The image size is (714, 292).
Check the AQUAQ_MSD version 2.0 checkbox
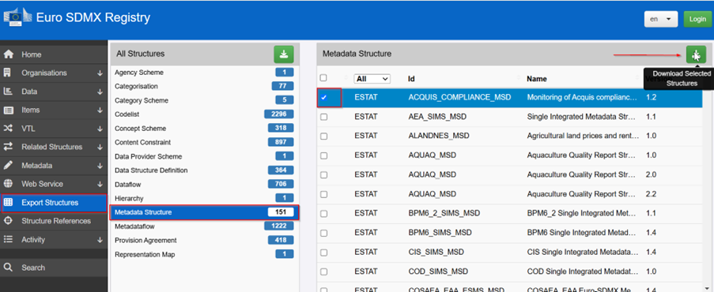pyautogui.click(x=323, y=174)
